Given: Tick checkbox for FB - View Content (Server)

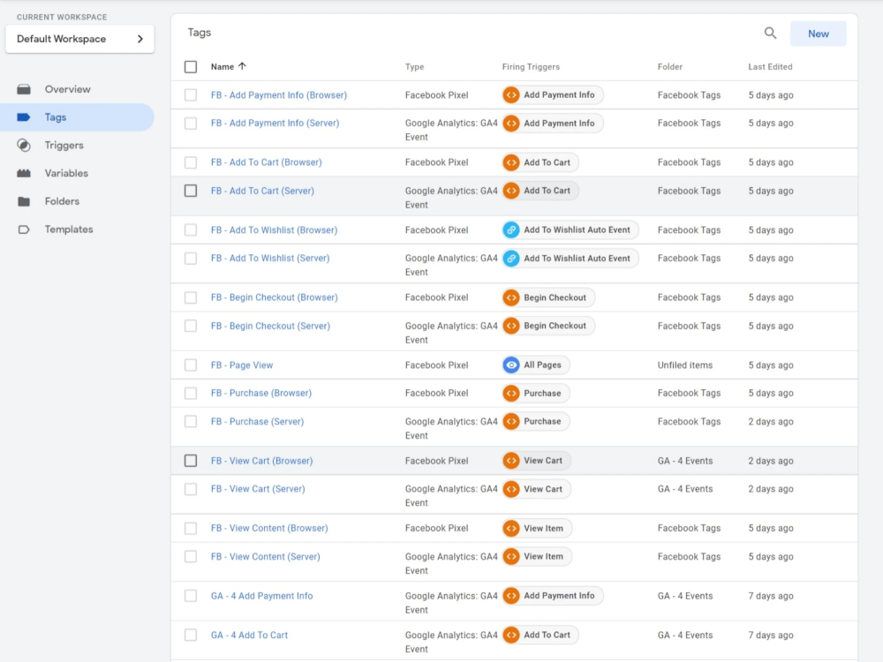Looking at the screenshot, I should [191, 557].
